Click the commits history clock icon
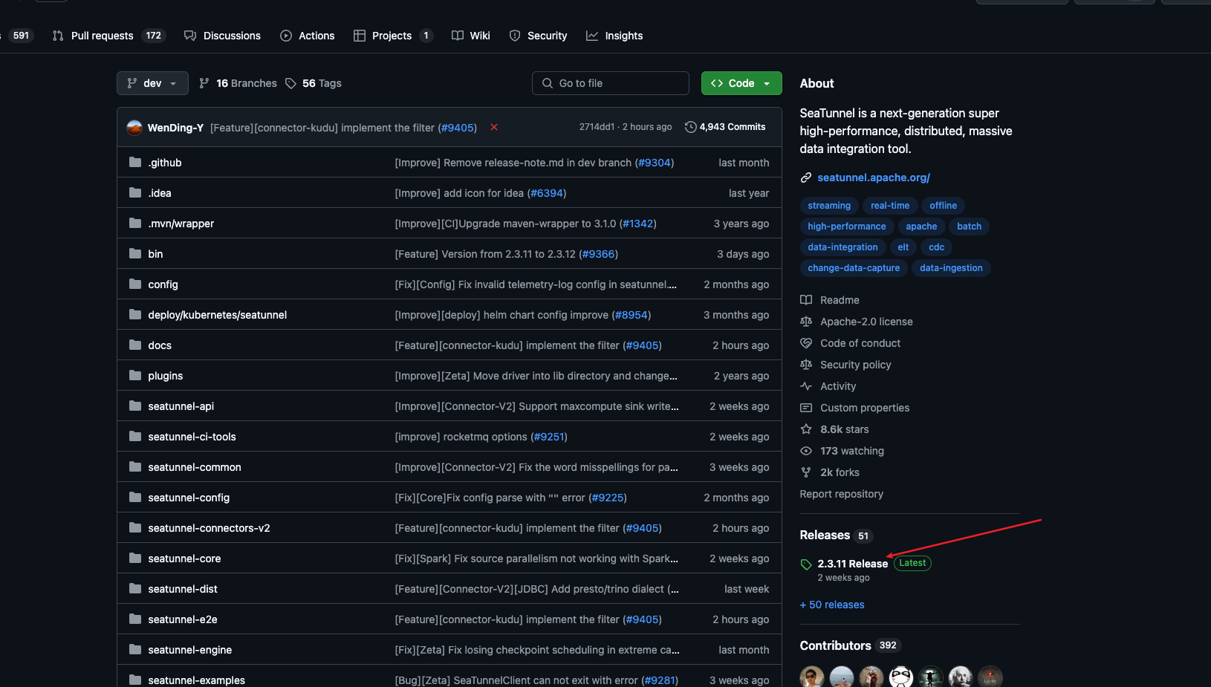This screenshot has width=1211, height=687. [690, 127]
